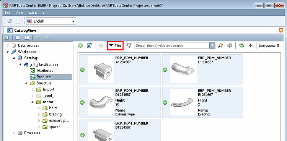This screenshot has height=141, width=287.
Task: Expand the bolts folder
Action: pos(39,108)
